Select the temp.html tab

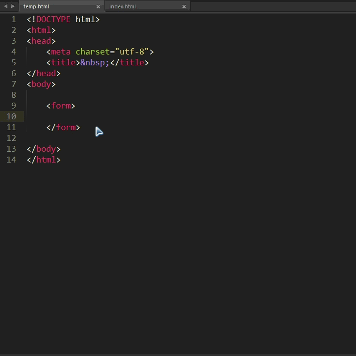(36, 7)
